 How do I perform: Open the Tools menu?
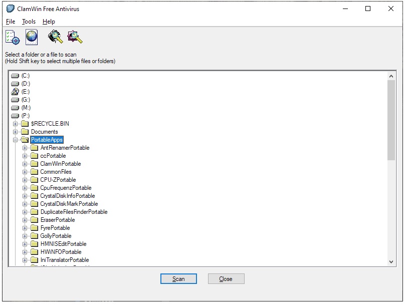(29, 22)
